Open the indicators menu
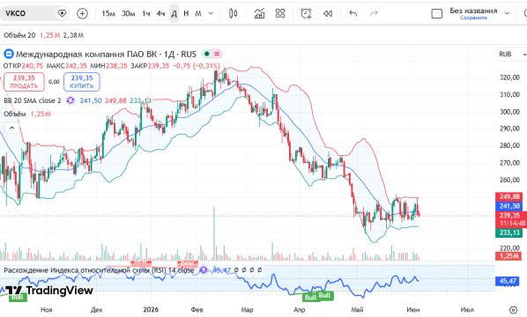The image size is (527, 317). pos(259,13)
